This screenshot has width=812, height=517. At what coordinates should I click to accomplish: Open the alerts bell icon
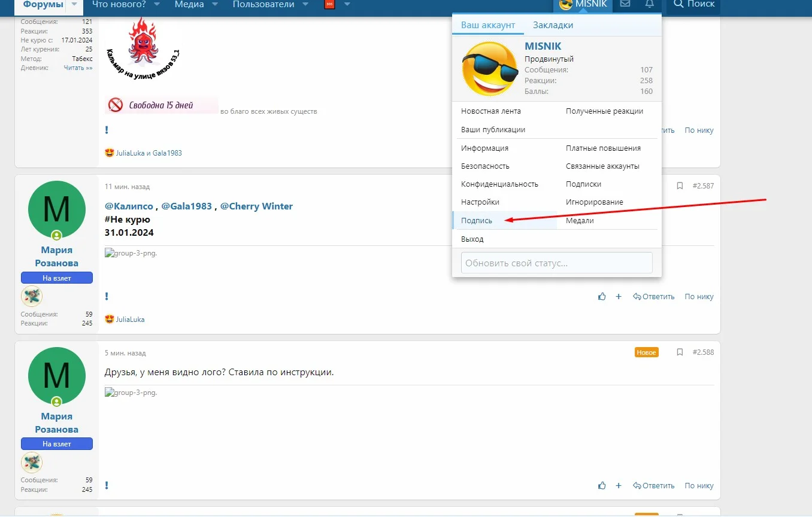point(650,4)
